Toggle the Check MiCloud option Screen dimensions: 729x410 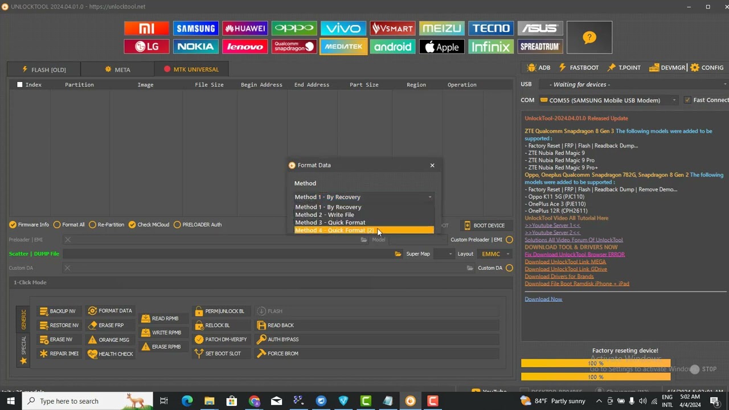tap(132, 225)
